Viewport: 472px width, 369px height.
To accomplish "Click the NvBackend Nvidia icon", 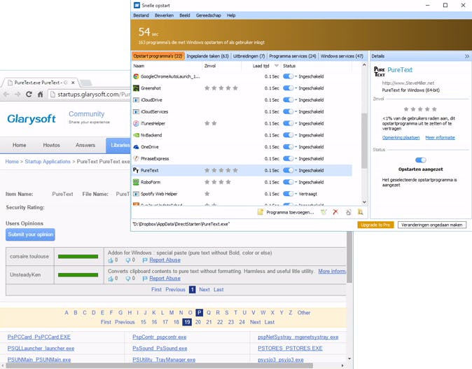I will (x=136, y=135).
